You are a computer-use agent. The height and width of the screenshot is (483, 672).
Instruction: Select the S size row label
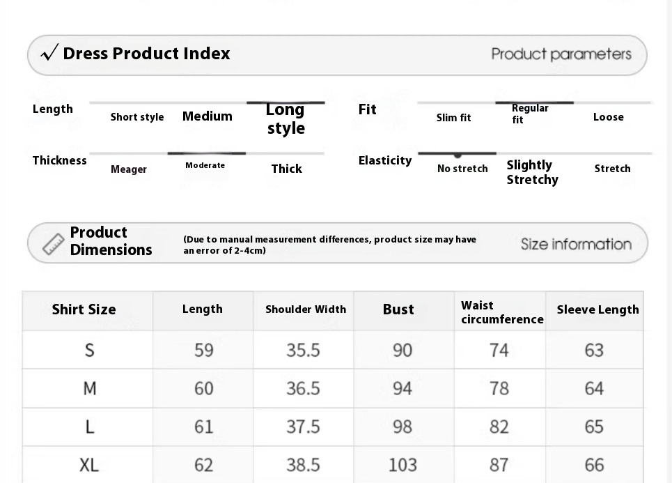click(89, 350)
